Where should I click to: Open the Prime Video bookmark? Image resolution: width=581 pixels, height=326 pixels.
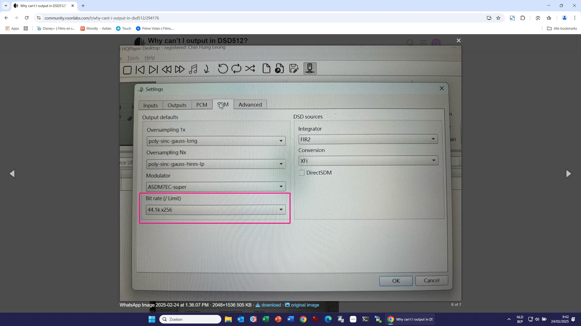[x=155, y=28]
